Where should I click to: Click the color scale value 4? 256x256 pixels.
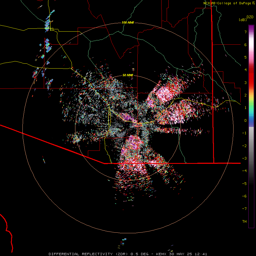(245, 70)
